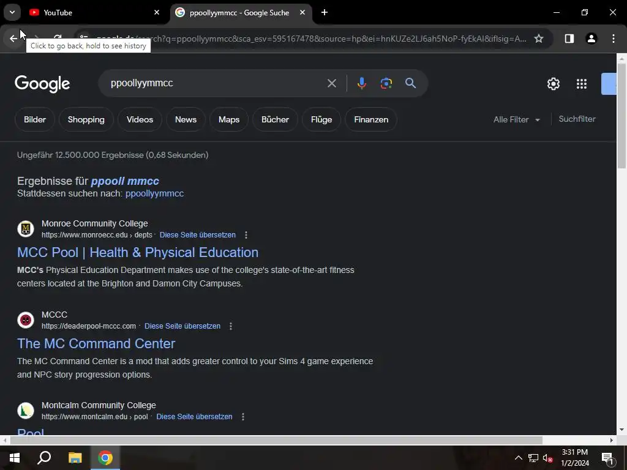This screenshot has width=627, height=470.
Task: Select the Bilder filter
Action: (35, 119)
